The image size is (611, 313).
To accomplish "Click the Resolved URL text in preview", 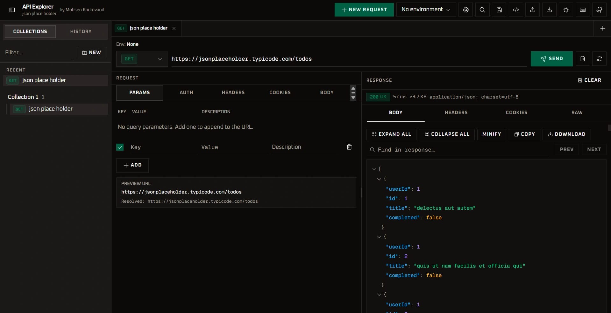I will coord(189,201).
